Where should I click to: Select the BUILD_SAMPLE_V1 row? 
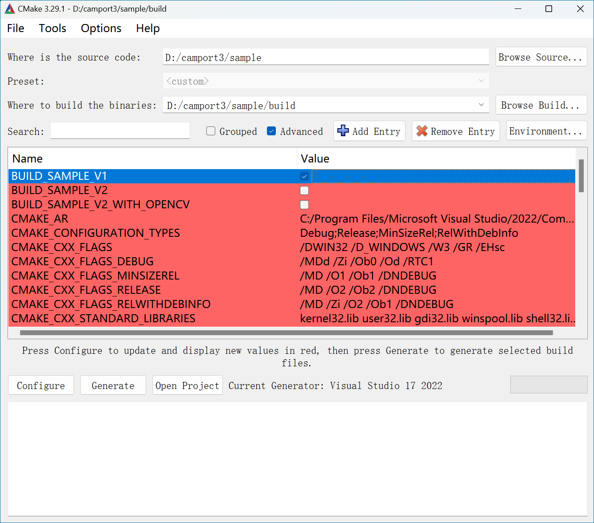[292, 176]
